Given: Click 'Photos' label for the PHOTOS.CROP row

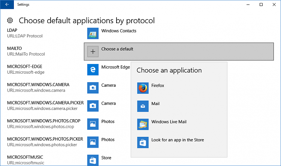Looking at the screenshot, I should click(x=108, y=122).
